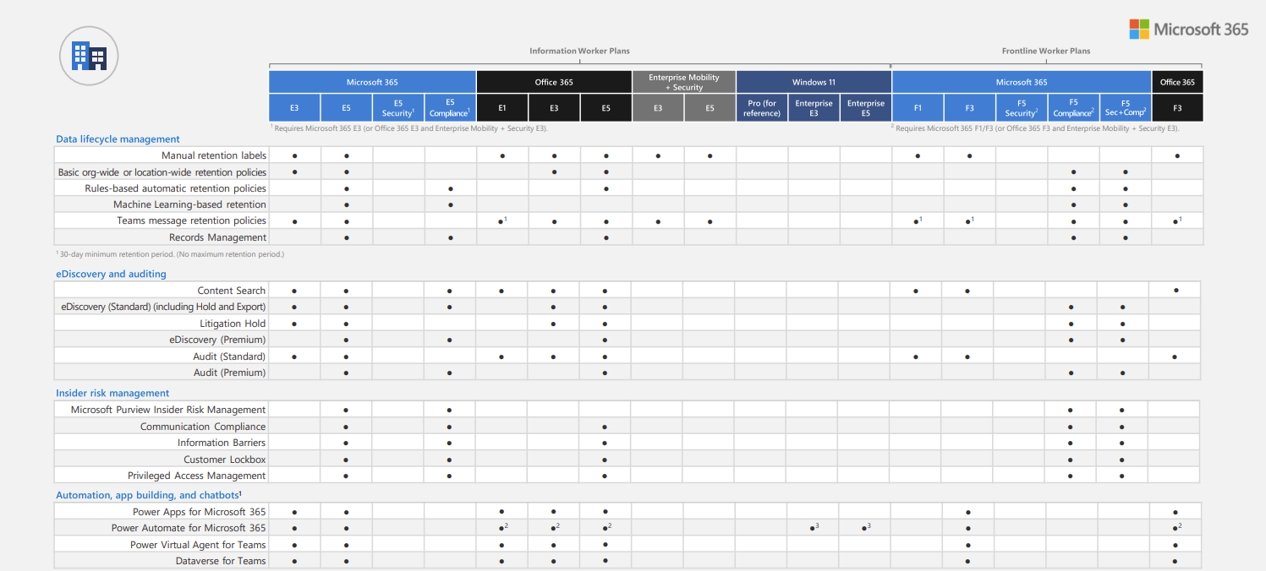Click the F1 column header

(918, 108)
